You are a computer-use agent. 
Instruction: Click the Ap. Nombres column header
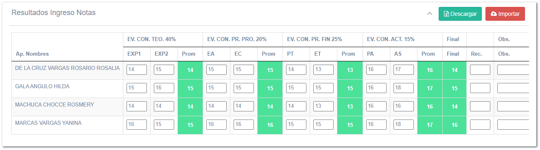32,54
